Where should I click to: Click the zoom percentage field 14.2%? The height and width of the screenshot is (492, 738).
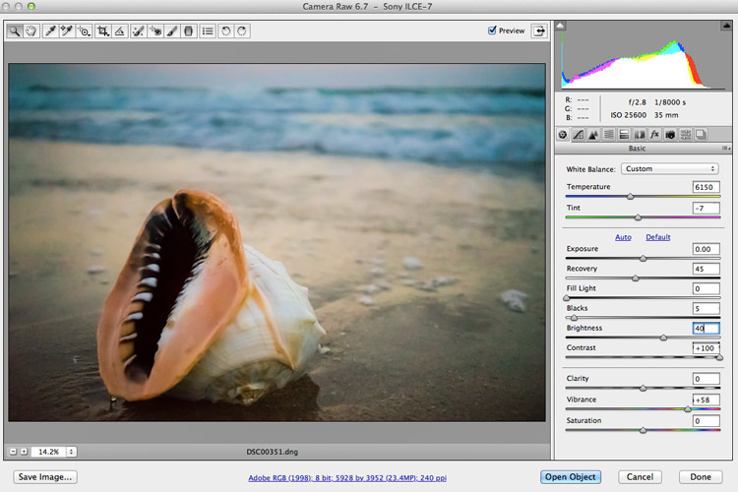(48, 452)
